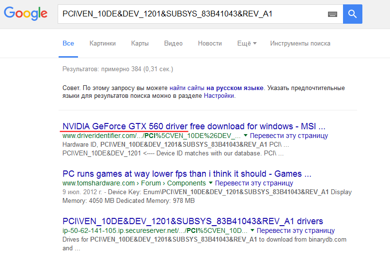Image resolution: width=390 pixels, height=260 pixels.
Task: Click Перевести эту страницу for secureserver result
Action: [296, 230]
